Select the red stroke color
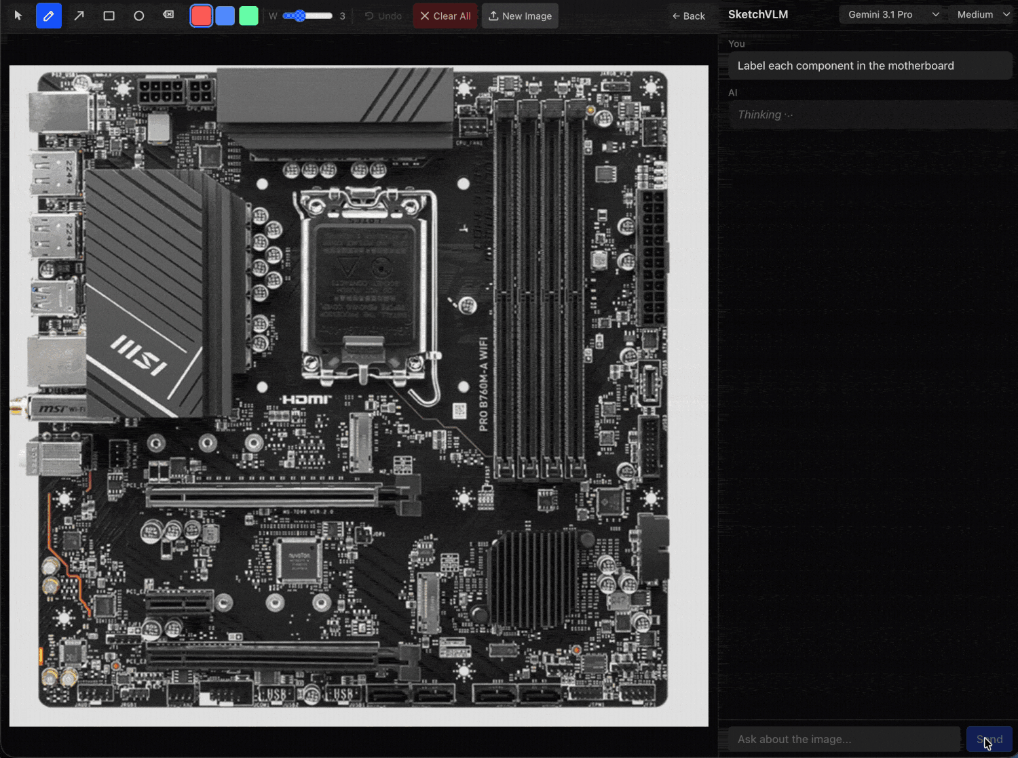 [201, 15]
